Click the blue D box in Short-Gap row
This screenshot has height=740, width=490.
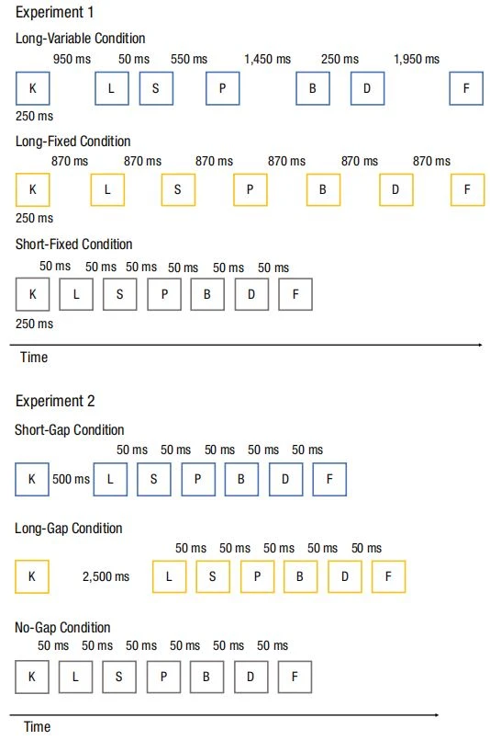pyautogui.click(x=285, y=479)
